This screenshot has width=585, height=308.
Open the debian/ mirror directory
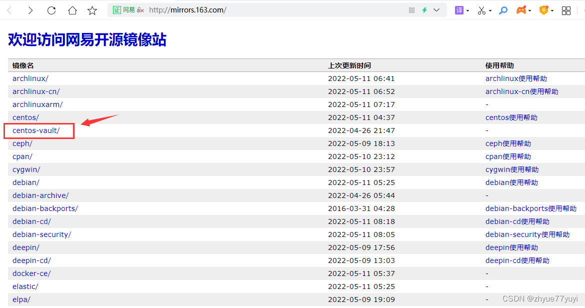25,182
